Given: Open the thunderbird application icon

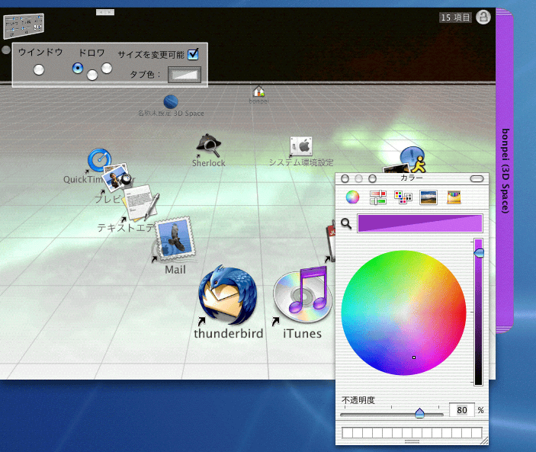Looking at the screenshot, I should click(228, 294).
